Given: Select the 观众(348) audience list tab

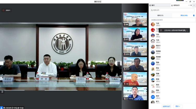Looking at the screenshot, I should (184, 16).
